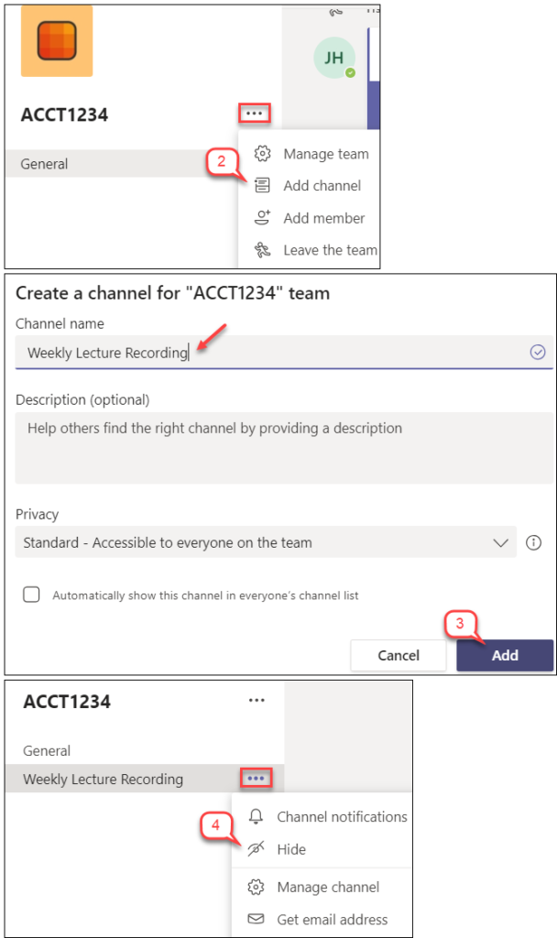Click the JH profile avatar

pyautogui.click(x=334, y=58)
